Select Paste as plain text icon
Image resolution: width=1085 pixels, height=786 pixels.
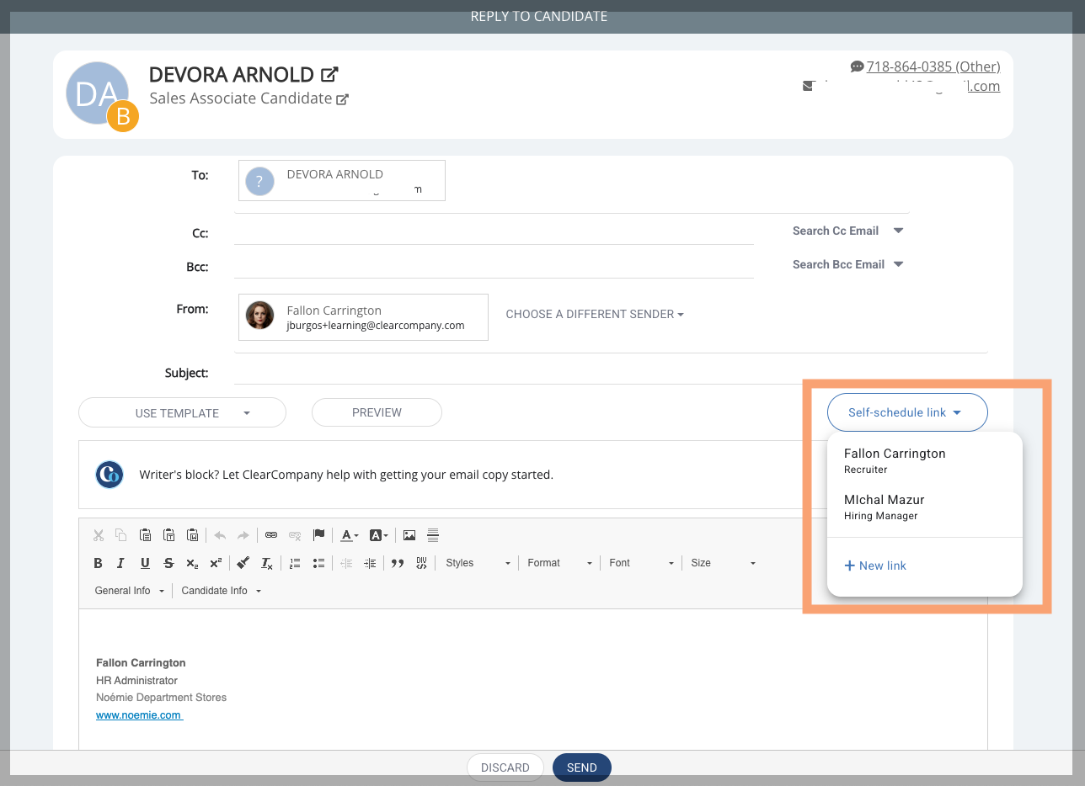[168, 535]
